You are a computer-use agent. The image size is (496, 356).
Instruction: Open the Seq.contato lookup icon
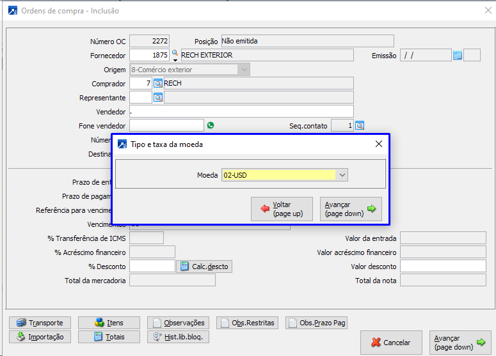[360, 125]
